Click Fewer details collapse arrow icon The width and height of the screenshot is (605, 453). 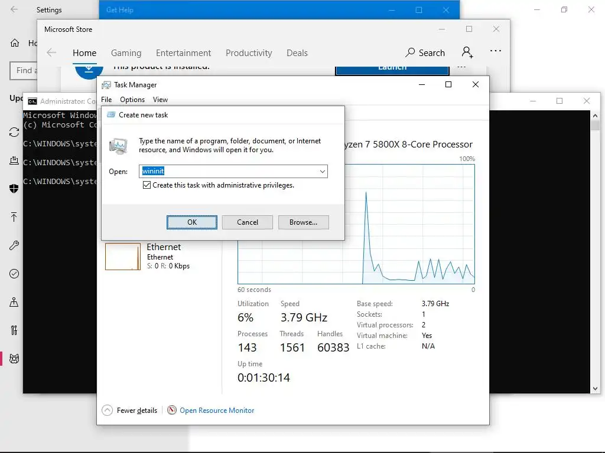(108, 411)
